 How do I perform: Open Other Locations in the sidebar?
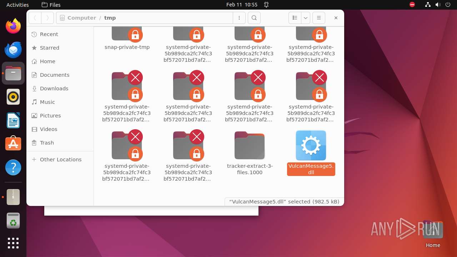60,160
